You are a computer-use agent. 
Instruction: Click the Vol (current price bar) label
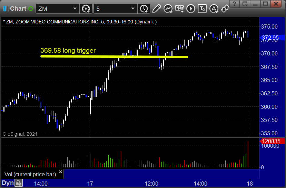(x=30, y=174)
